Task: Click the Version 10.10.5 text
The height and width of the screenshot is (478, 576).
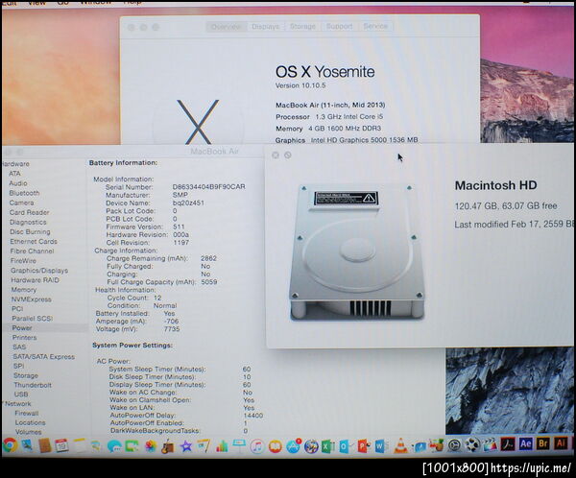Action: 300,85
